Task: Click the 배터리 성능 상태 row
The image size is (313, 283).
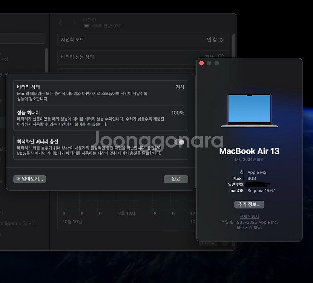Action: pyautogui.click(x=132, y=57)
